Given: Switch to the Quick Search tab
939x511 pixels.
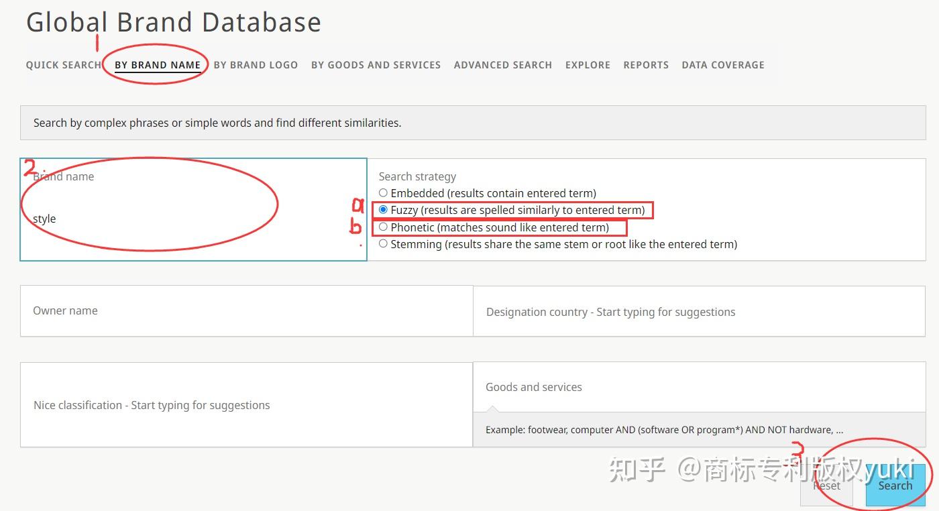Looking at the screenshot, I should (64, 64).
